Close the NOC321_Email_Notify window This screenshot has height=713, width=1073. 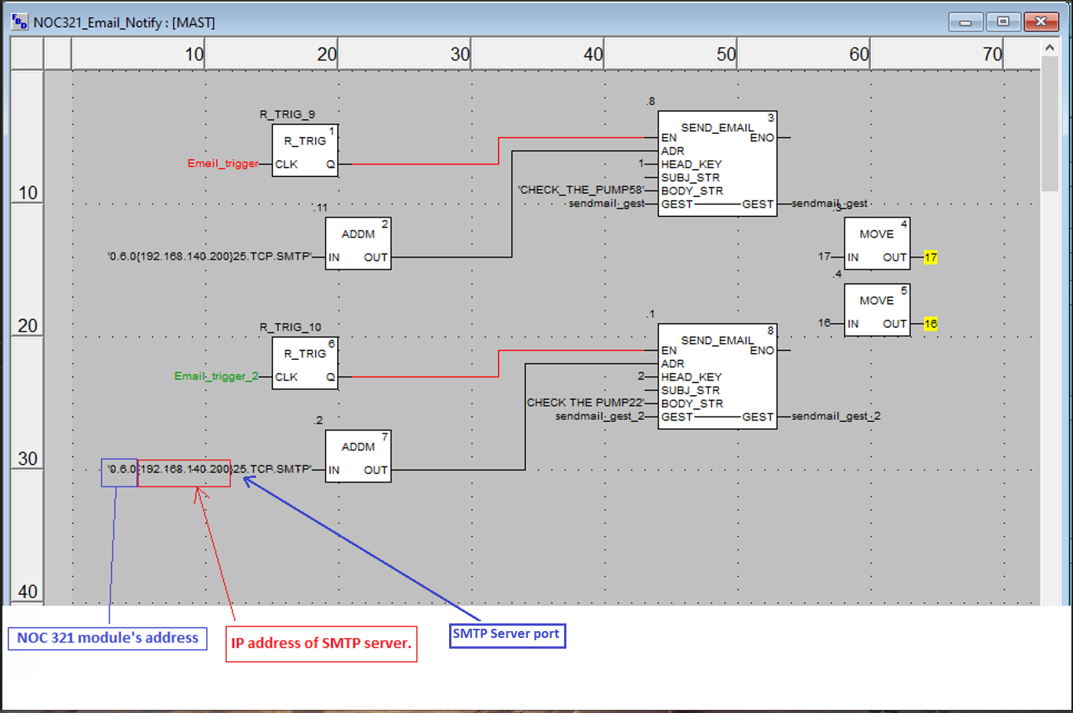coord(1041,22)
